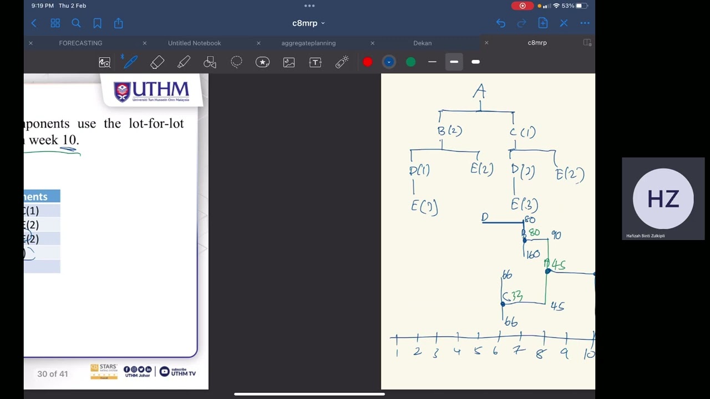710x399 pixels.
Task: Select the Eraser tool
Action: coord(157,62)
